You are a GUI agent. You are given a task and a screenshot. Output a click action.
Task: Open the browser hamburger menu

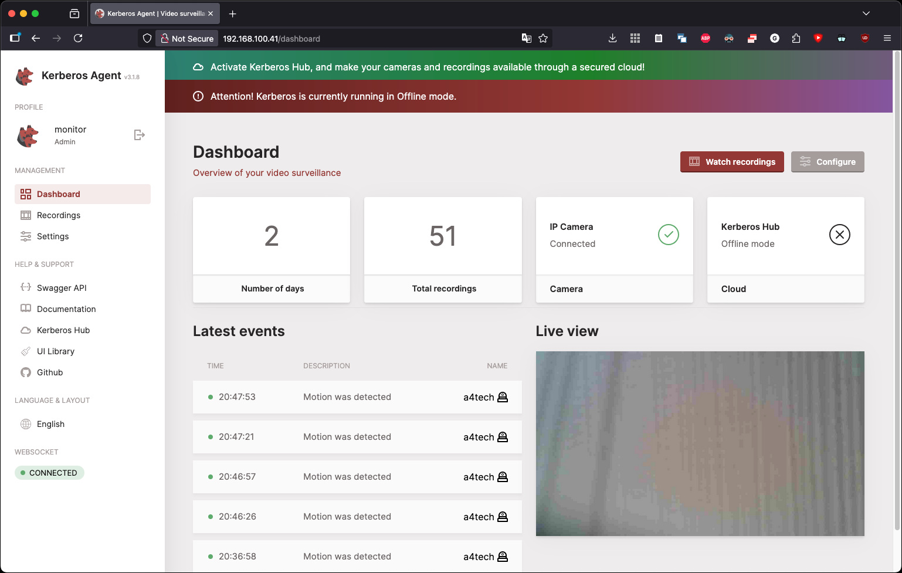click(887, 38)
